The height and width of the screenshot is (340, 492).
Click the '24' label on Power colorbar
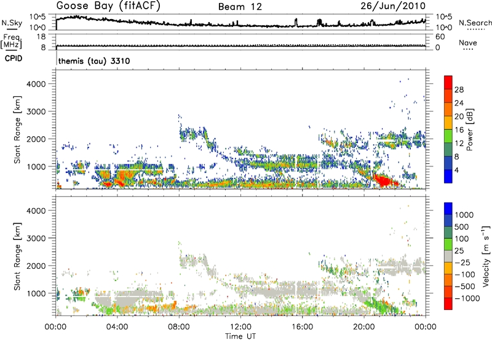point(459,103)
